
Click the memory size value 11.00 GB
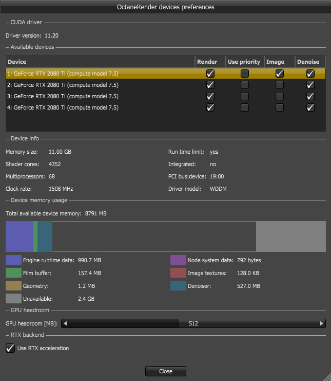[x=60, y=152]
